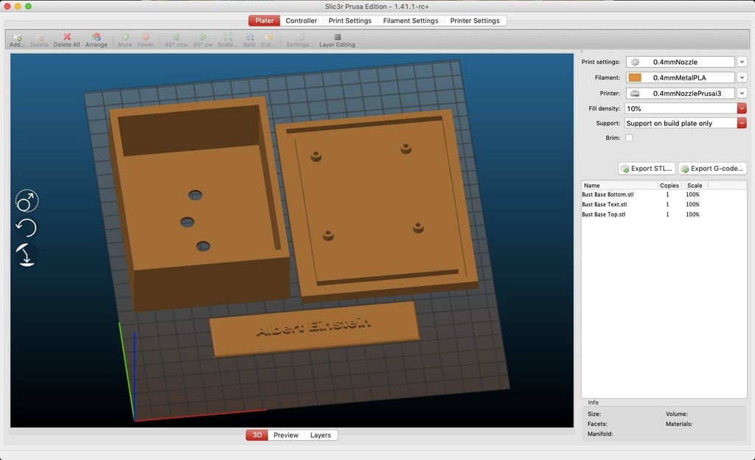Open the Filament Settings tab
This screenshot has height=460, width=755.
pos(411,21)
